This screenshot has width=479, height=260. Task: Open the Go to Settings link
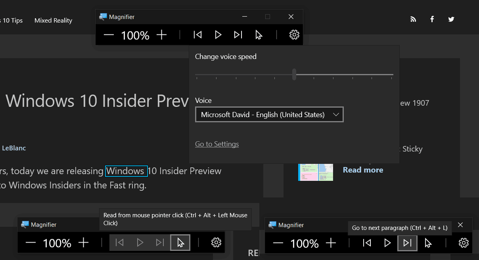[217, 144]
